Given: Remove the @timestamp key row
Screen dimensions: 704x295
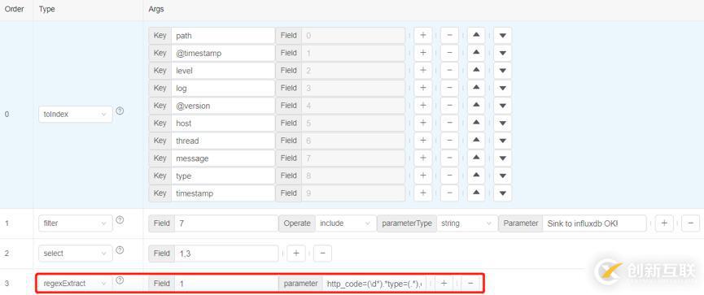Looking at the screenshot, I should 449,53.
